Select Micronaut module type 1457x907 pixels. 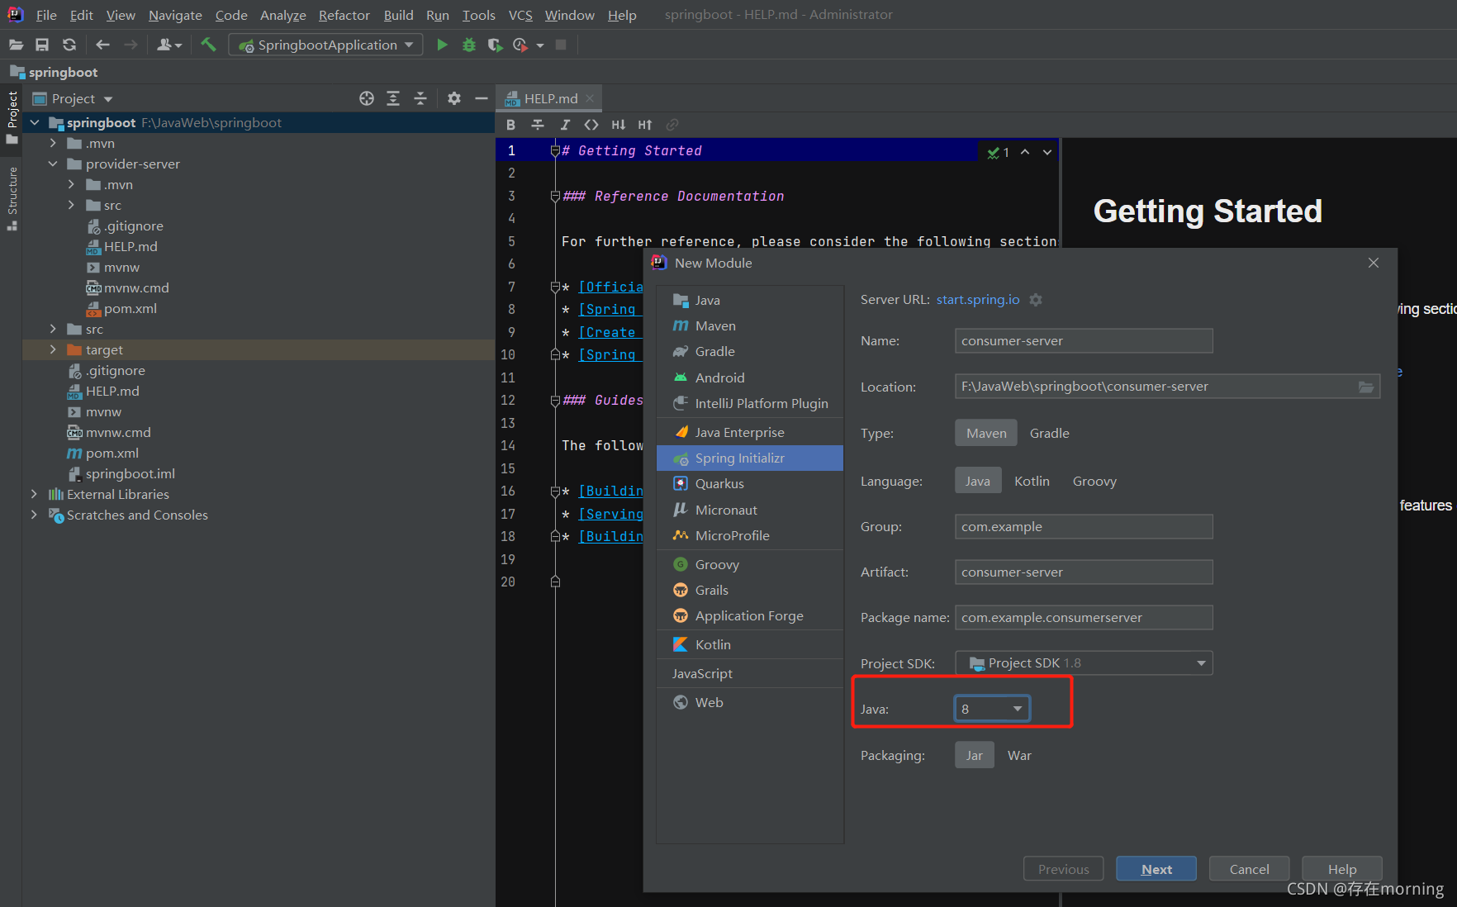(x=750, y=510)
